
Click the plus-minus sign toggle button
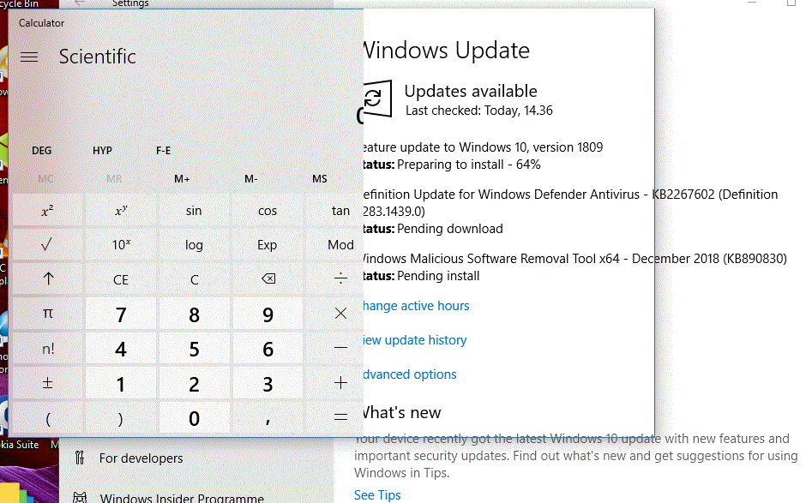coord(48,383)
